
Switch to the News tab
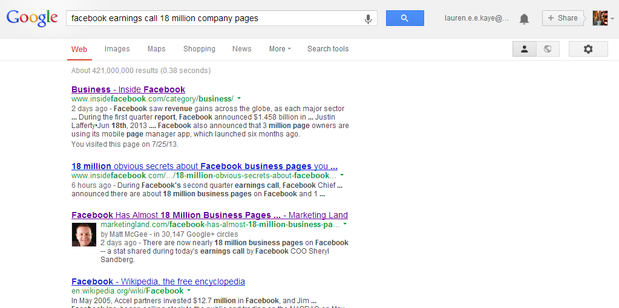point(241,49)
